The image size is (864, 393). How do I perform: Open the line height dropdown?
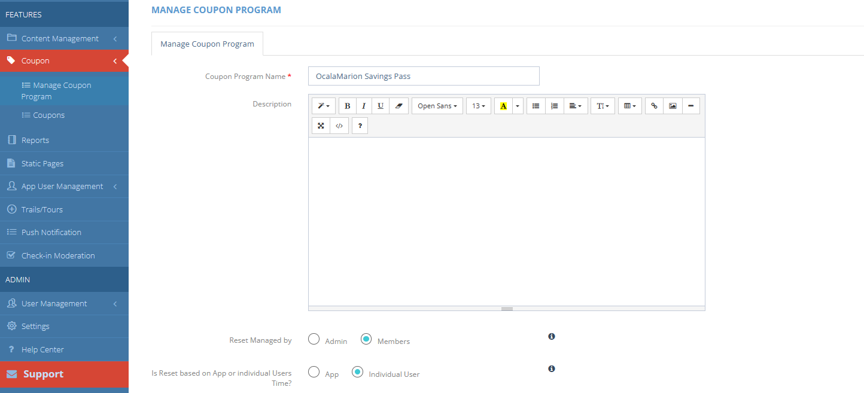coord(603,106)
